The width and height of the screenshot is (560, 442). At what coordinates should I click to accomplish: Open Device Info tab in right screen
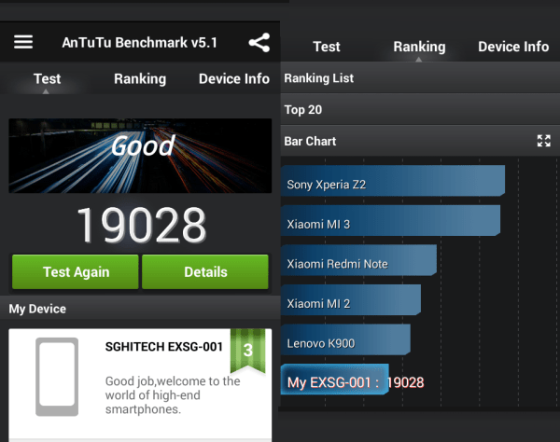[x=513, y=47]
